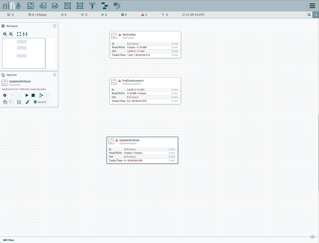Select the Label tool in toolbar

point(117,5)
